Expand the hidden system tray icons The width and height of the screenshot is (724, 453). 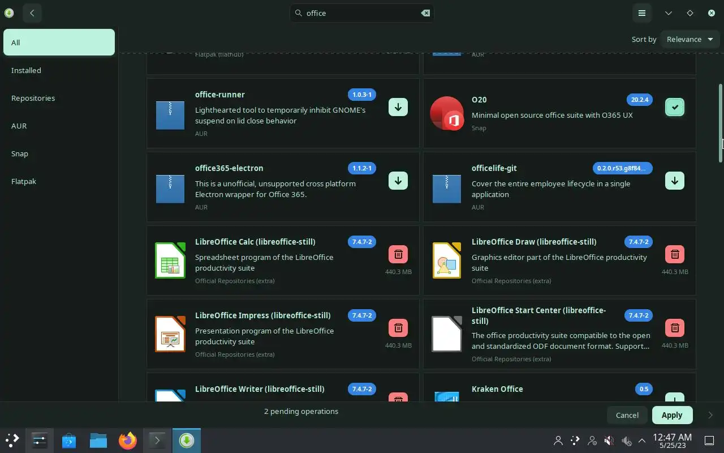[x=642, y=440]
